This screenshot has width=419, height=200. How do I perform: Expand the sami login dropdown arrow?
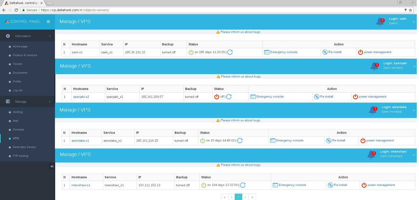[414, 22]
